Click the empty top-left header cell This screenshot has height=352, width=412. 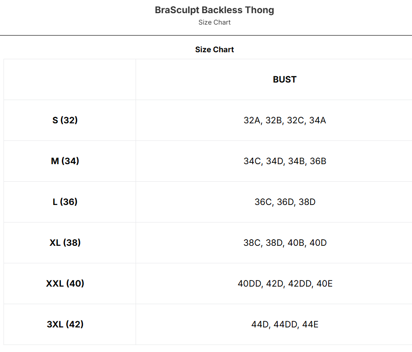69,79
